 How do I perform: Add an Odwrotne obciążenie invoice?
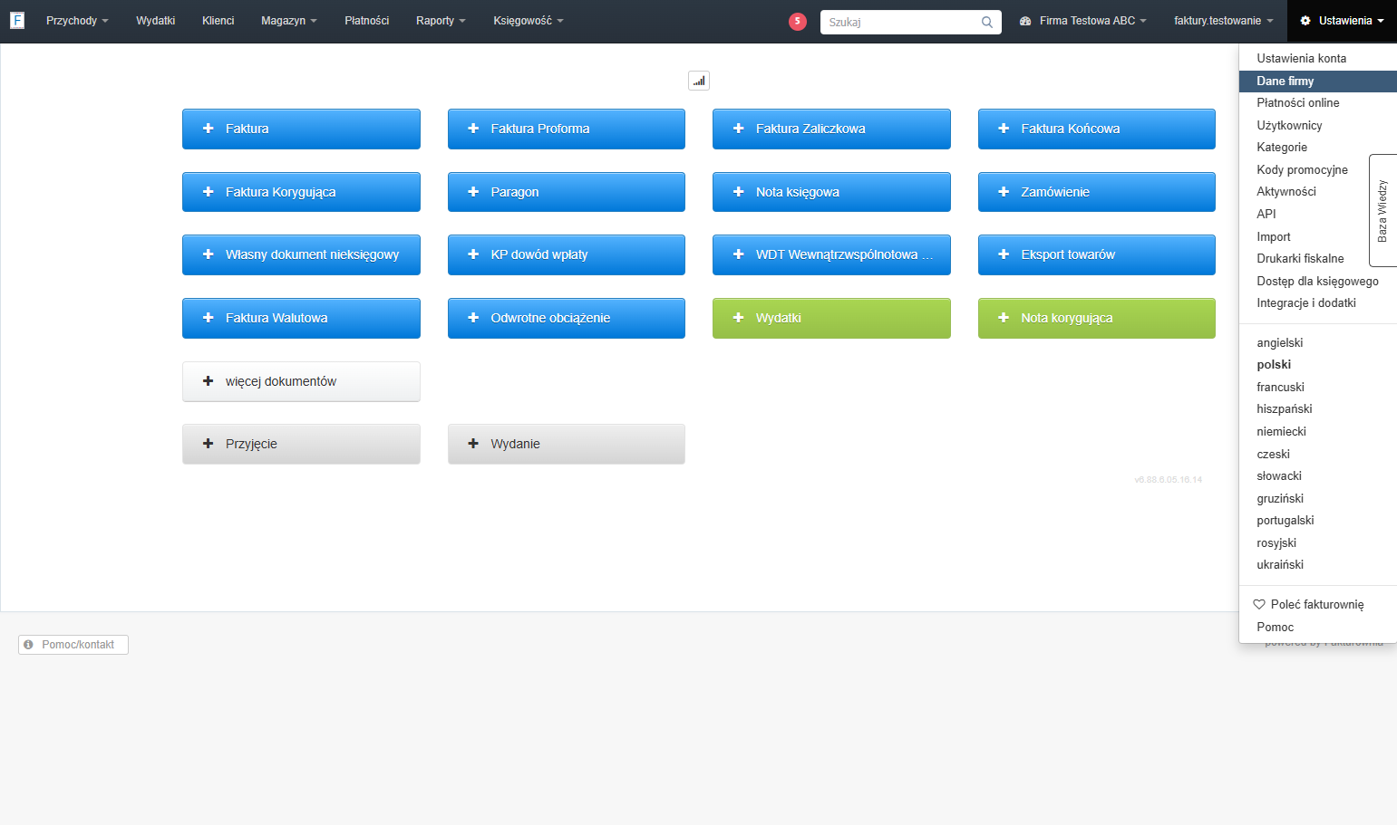(x=567, y=318)
